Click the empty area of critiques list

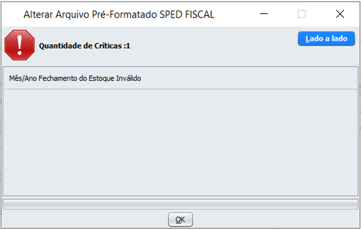[x=181, y=142]
